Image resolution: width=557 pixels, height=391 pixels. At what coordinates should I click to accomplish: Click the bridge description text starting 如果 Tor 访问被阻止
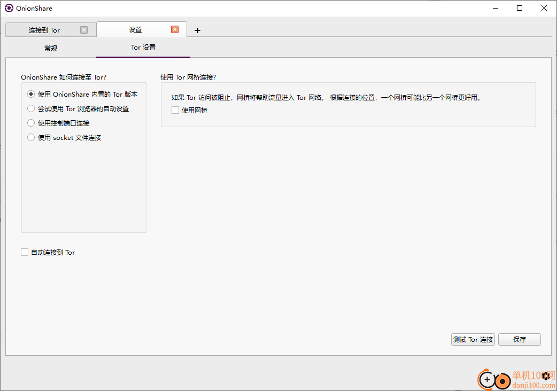coord(326,97)
